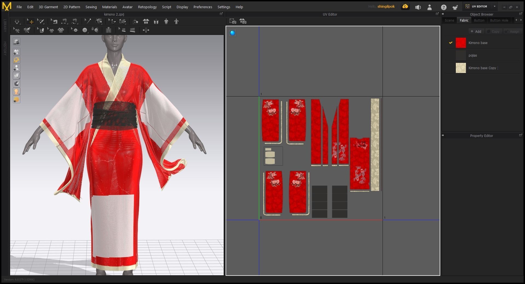The height and width of the screenshot is (284, 525).
Task: Toggle the blue sphere in UV Editor
Action: (x=232, y=33)
